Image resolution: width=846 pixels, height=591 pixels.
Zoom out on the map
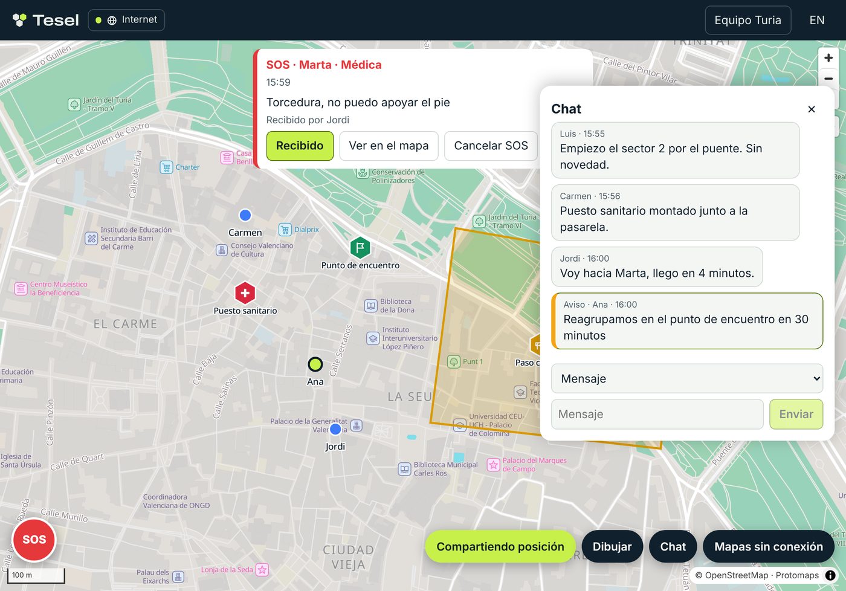(828, 79)
